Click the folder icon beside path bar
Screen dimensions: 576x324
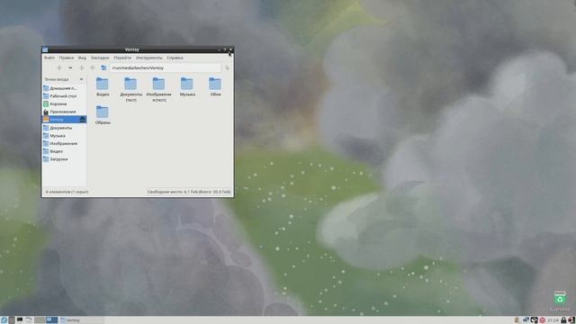point(104,68)
